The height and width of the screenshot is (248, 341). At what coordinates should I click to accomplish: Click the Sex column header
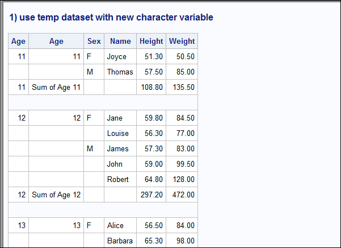94,41
